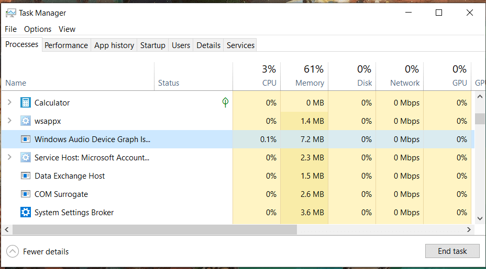
Task: Select the wsappx process name
Action: click(x=48, y=121)
